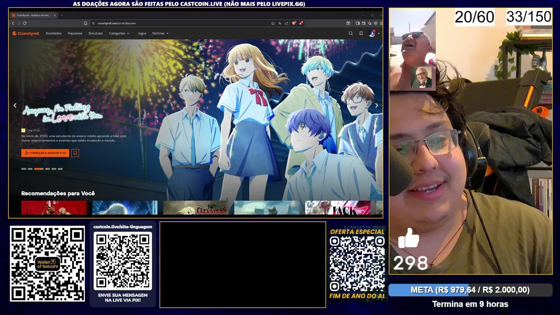The height and width of the screenshot is (315, 560).
Task: Go to previous carousel slide arrow
Action: [15, 105]
